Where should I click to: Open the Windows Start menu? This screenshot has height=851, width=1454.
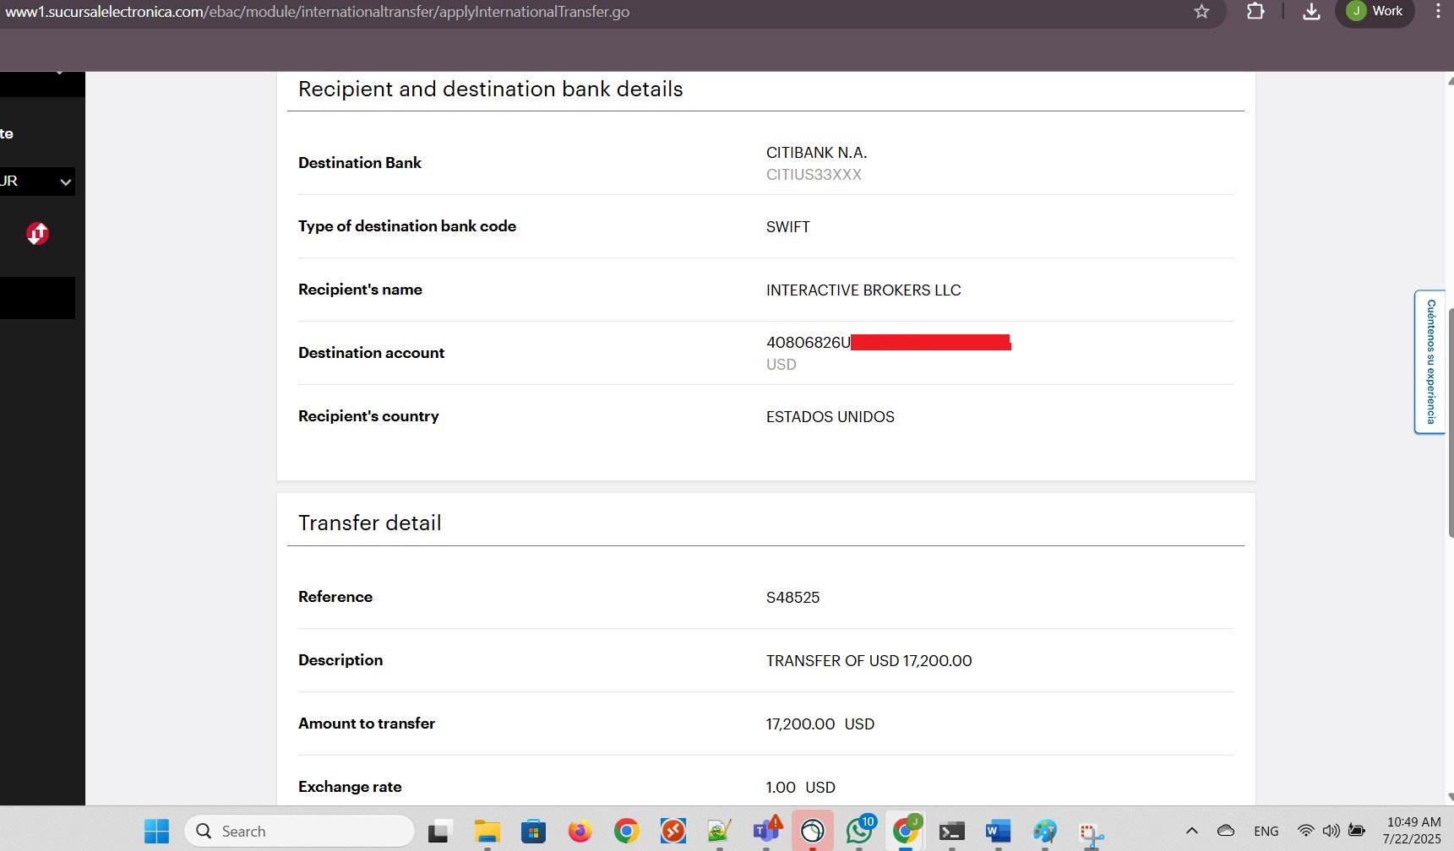(156, 832)
